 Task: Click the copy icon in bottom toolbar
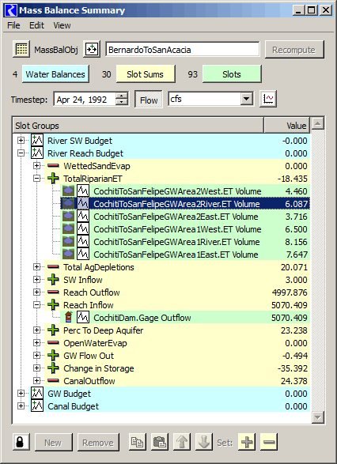(x=138, y=442)
